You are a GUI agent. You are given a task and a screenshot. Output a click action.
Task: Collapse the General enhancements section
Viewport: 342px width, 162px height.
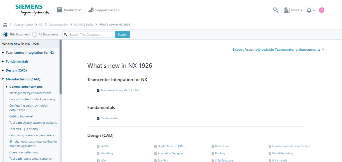tap(6, 87)
